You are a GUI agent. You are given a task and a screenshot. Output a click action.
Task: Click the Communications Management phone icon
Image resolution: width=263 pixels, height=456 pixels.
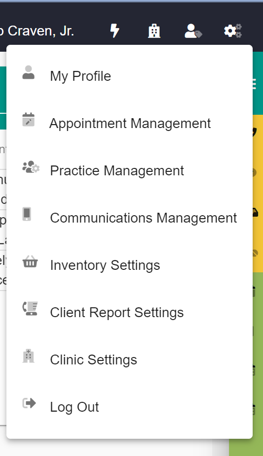tap(27, 214)
